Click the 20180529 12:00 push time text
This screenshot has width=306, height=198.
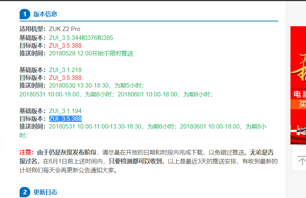point(91,53)
